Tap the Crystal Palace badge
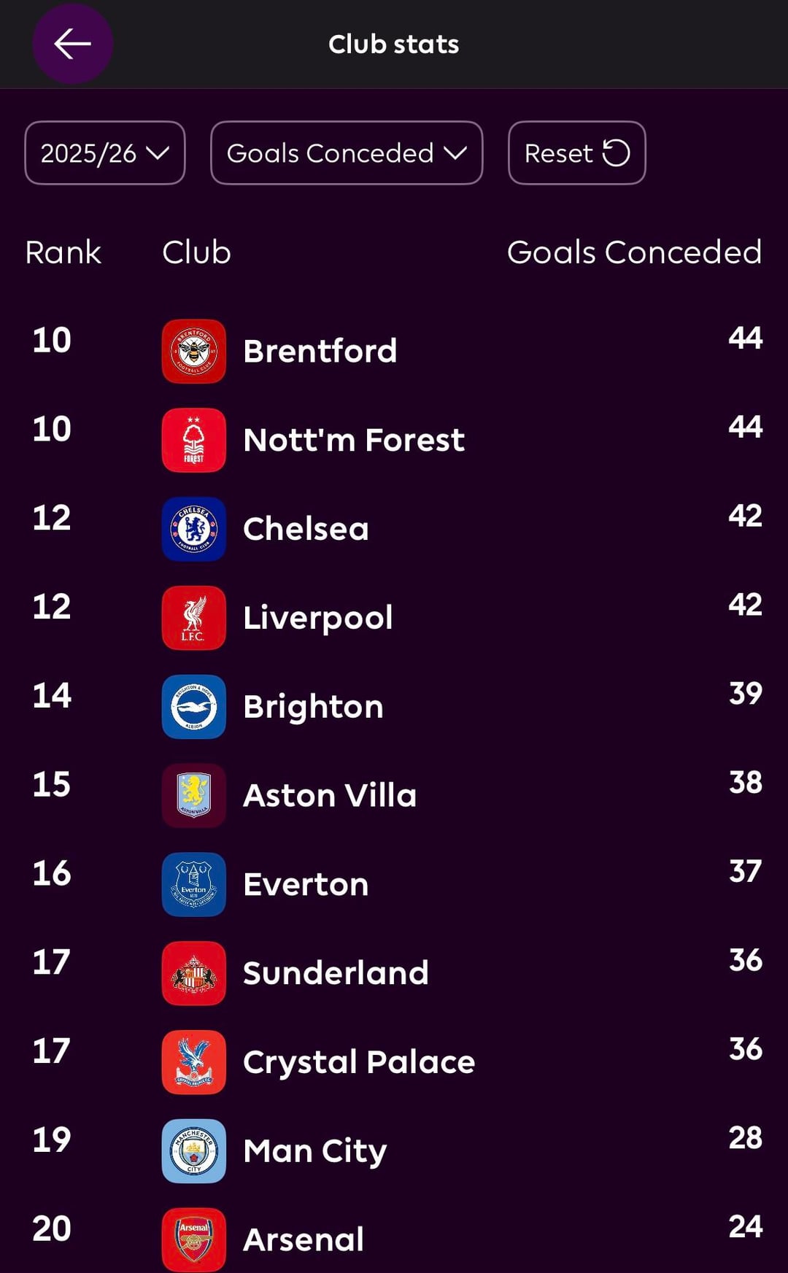The height and width of the screenshot is (1273, 788). pos(194,1062)
